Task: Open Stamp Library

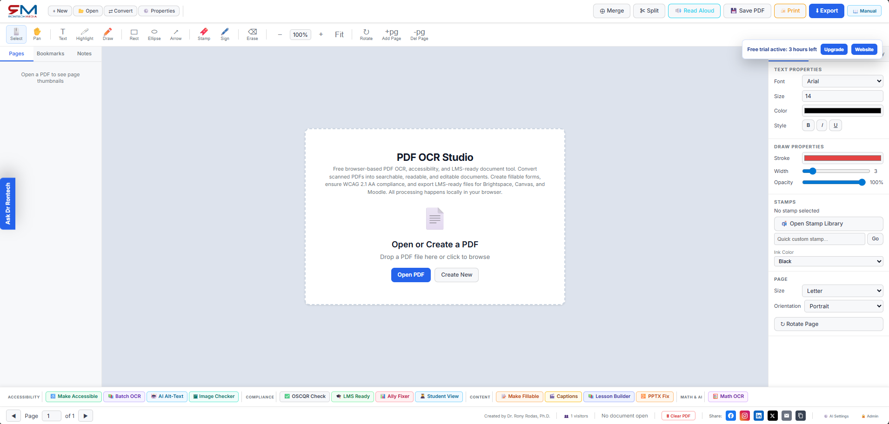Action: click(829, 224)
